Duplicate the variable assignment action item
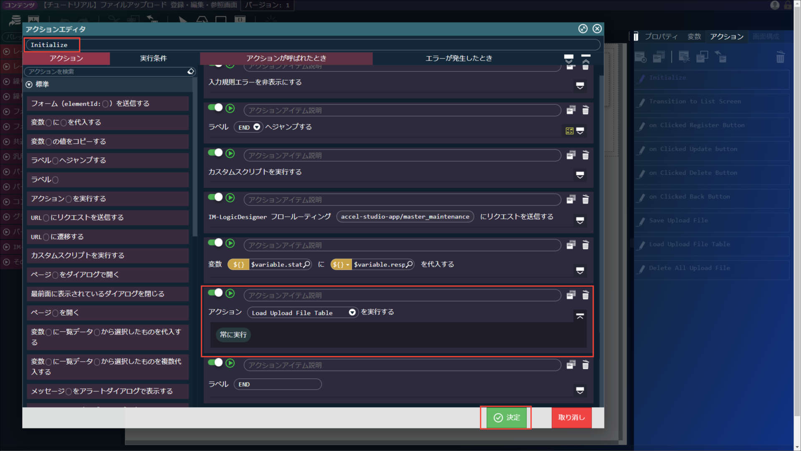 [x=571, y=245]
